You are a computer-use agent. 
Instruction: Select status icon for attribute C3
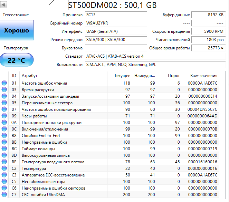4,175
